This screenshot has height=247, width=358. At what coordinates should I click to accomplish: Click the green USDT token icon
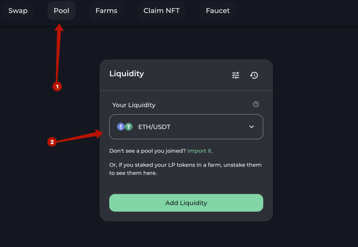pyautogui.click(x=128, y=126)
